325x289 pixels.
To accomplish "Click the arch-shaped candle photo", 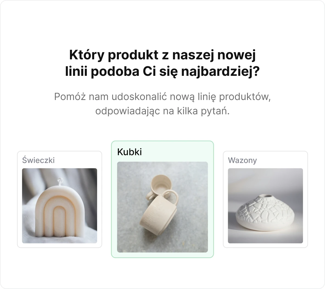I will point(60,205).
